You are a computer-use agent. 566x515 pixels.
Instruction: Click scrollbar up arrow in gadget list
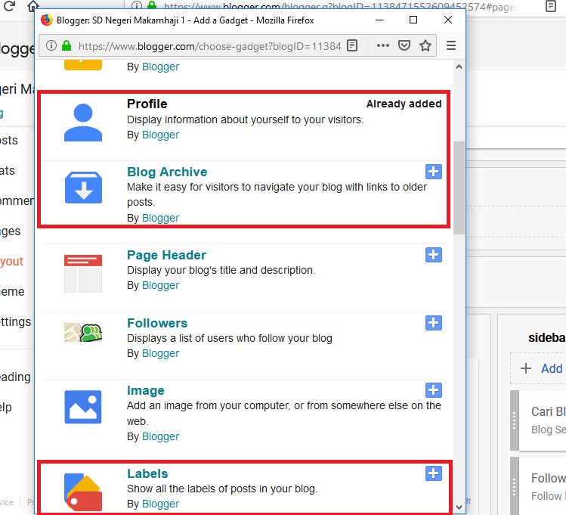[459, 67]
